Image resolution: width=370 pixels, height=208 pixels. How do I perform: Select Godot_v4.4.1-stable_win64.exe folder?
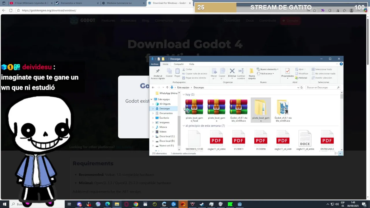(283, 110)
